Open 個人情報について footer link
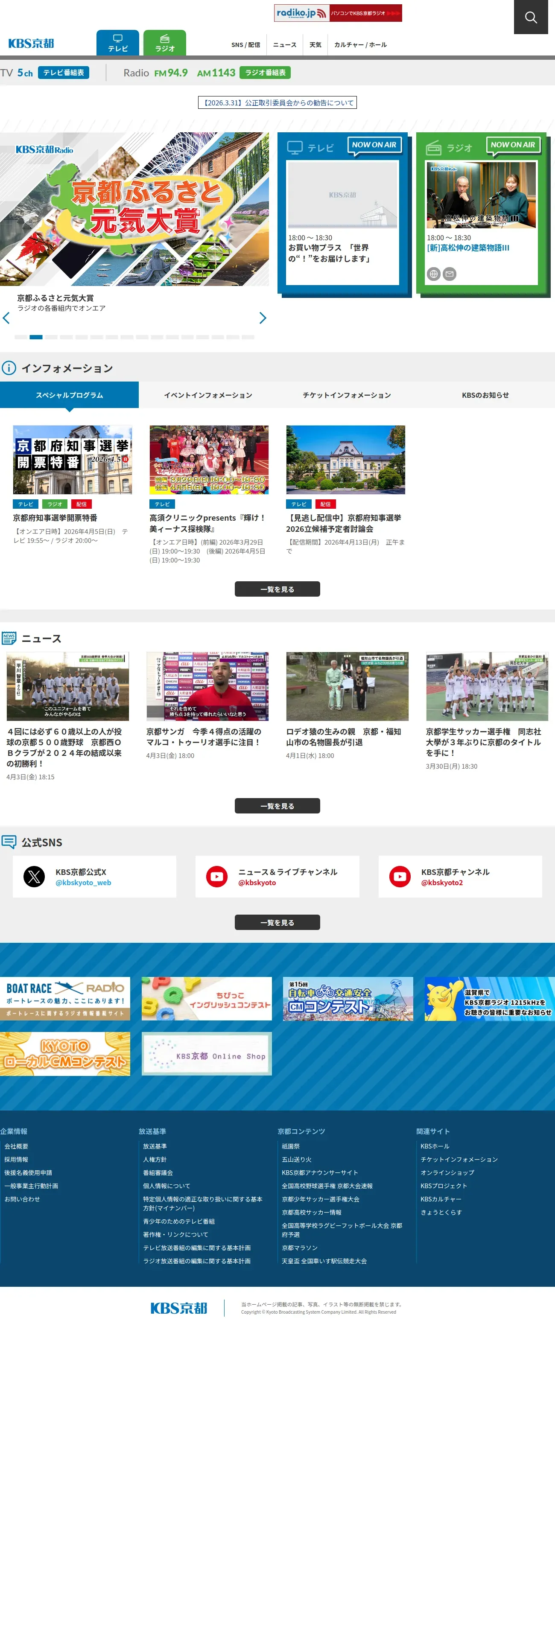The height and width of the screenshot is (1644, 555). [166, 1186]
